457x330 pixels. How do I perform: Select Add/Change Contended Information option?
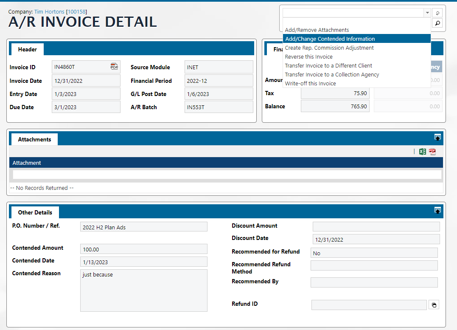click(x=330, y=39)
